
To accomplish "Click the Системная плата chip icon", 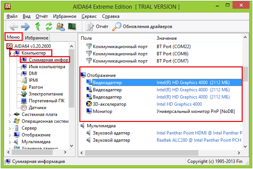I will click(17, 114).
